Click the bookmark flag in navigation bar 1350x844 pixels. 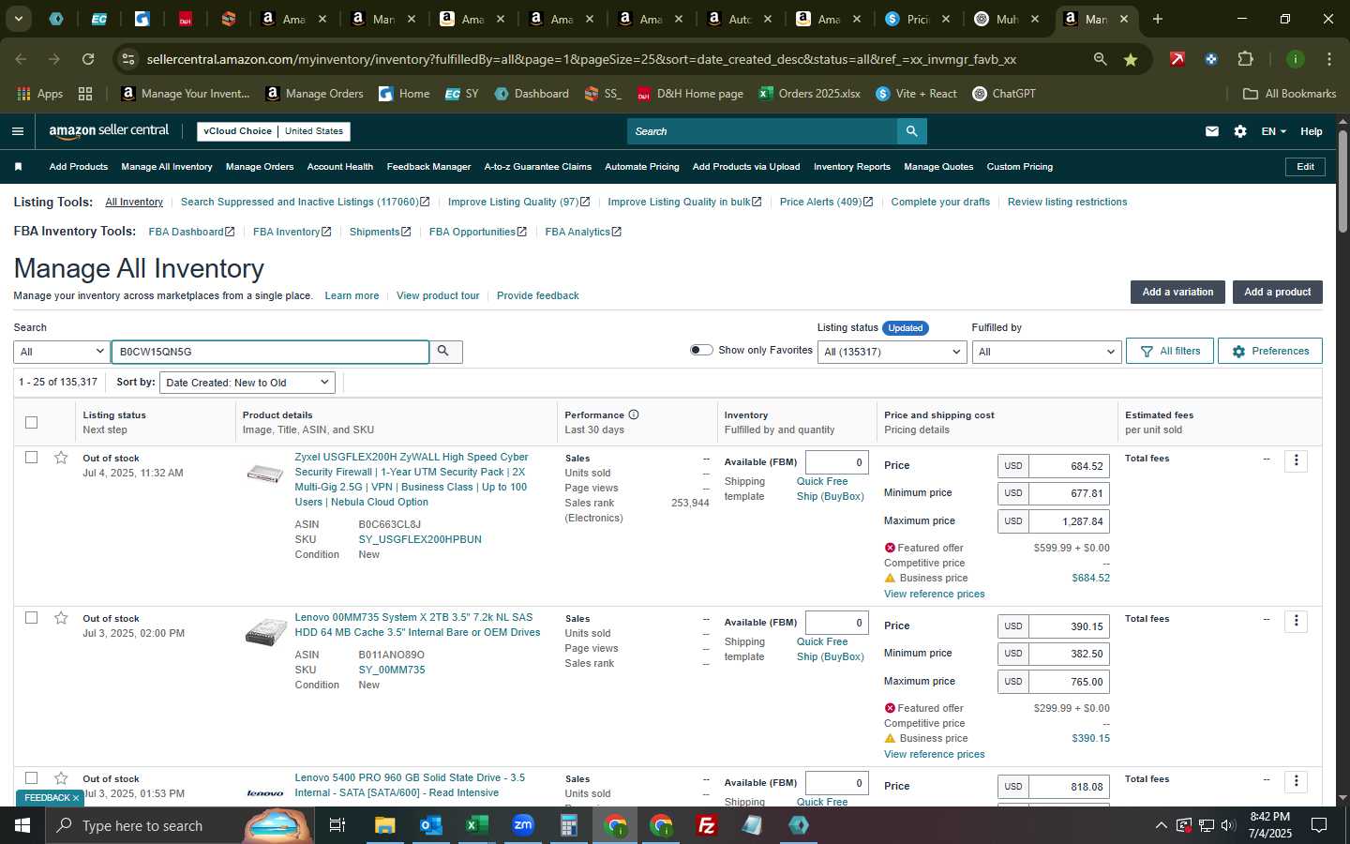(x=18, y=167)
